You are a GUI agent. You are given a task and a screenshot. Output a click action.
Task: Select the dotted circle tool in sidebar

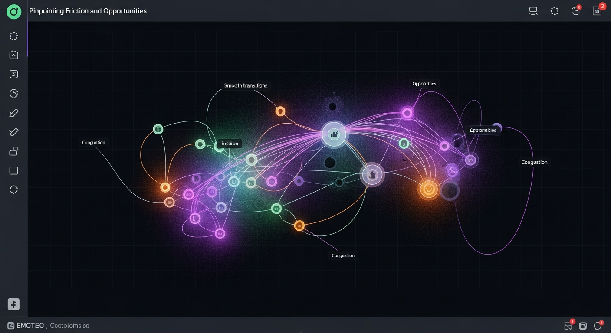13,36
